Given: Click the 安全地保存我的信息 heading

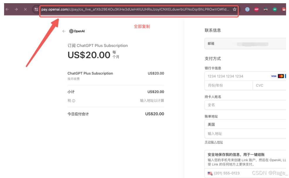Looking at the screenshot, I should point(236,155).
